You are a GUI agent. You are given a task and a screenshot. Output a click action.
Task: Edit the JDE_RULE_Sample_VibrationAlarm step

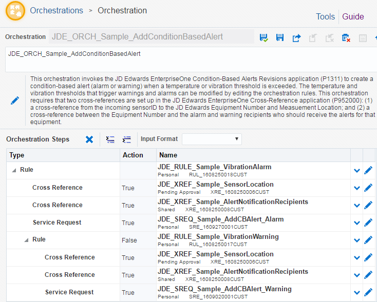point(368,170)
